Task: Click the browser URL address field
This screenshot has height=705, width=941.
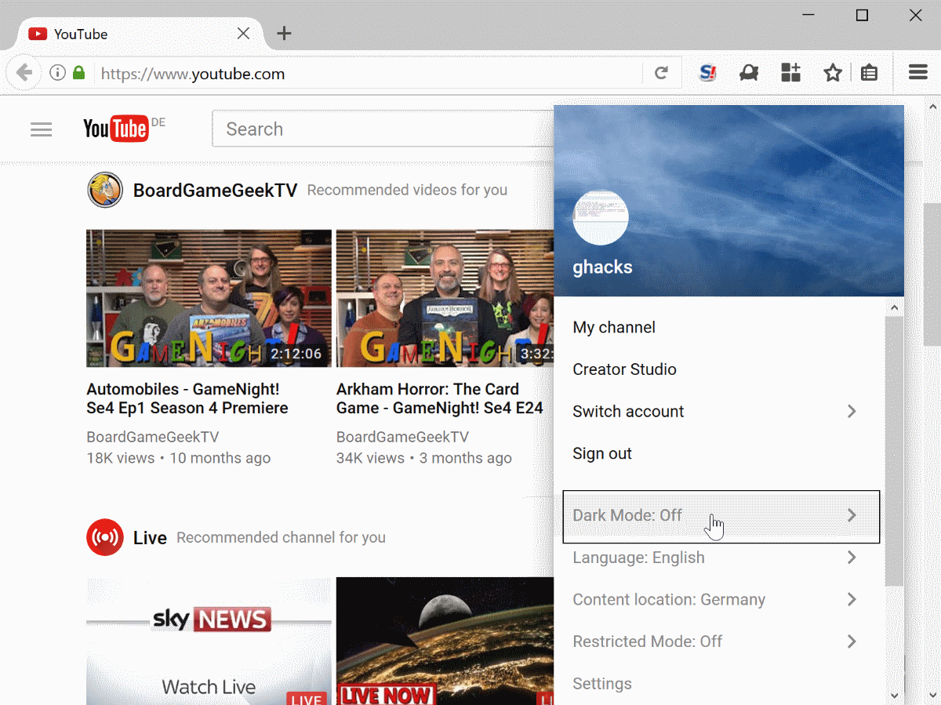Action: click(x=369, y=74)
